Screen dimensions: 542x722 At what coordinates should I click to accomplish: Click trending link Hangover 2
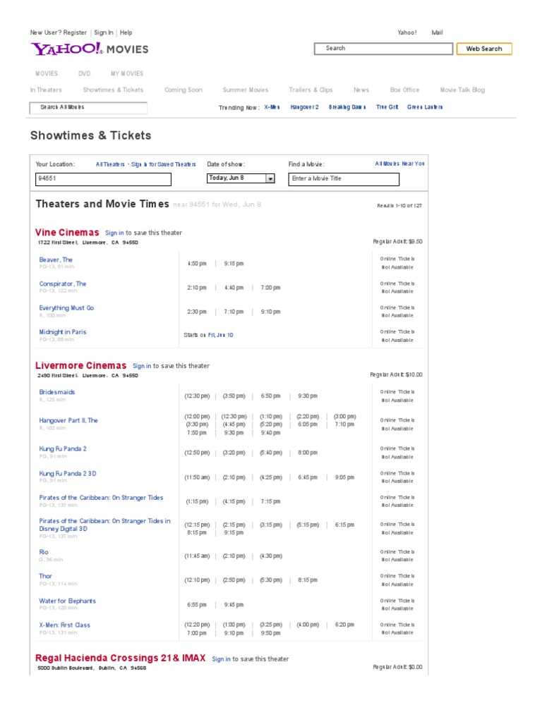pos(304,107)
